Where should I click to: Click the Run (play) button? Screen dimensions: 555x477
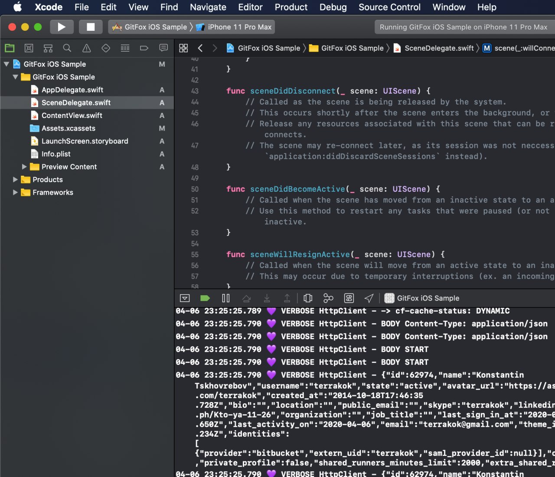(x=62, y=27)
